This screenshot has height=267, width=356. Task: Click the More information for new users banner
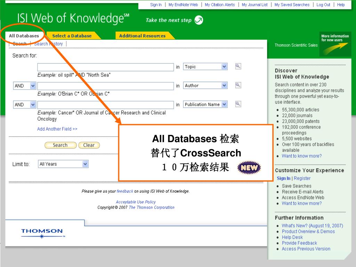pyautogui.click(x=335, y=44)
